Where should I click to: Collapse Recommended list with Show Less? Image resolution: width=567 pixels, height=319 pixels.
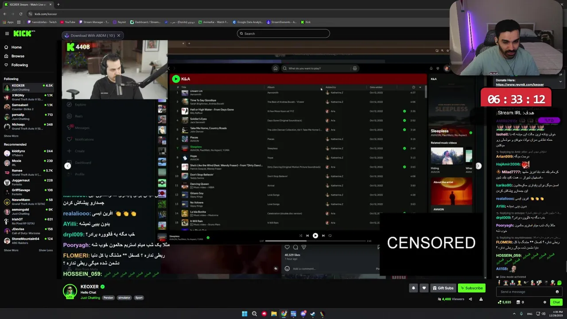(x=46, y=250)
